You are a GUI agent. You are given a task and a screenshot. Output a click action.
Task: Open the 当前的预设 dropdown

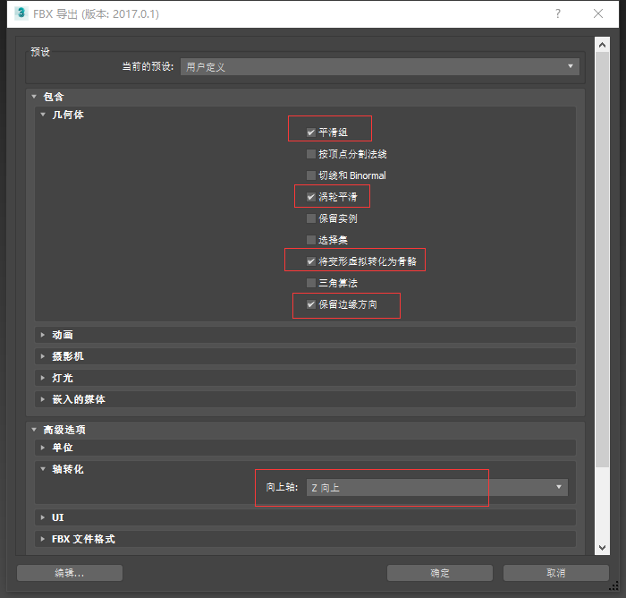click(x=379, y=66)
